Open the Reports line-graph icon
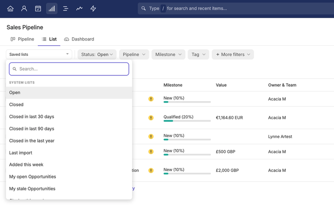This screenshot has height=207, width=334. pos(80,9)
